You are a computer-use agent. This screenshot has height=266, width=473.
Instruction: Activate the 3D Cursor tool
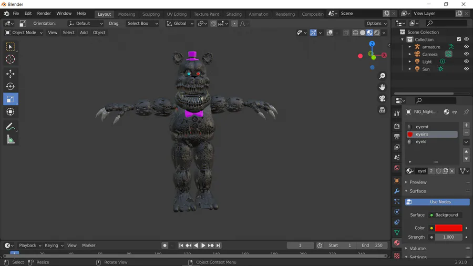pyautogui.click(x=11, y=59)
